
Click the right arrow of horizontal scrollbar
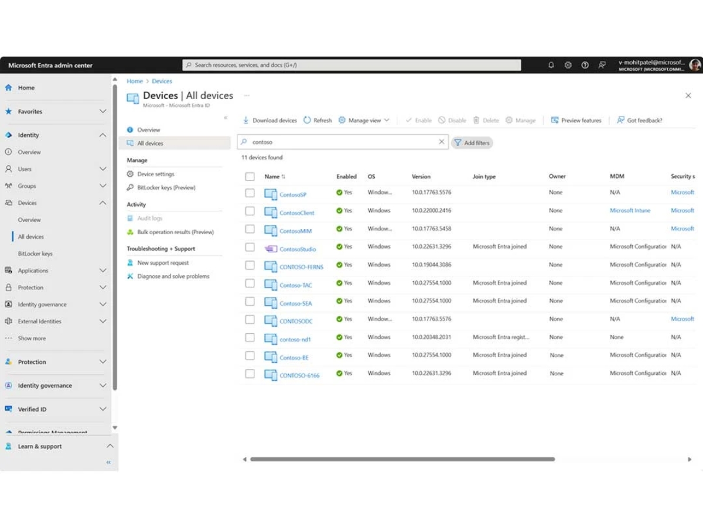coord(690,460)
